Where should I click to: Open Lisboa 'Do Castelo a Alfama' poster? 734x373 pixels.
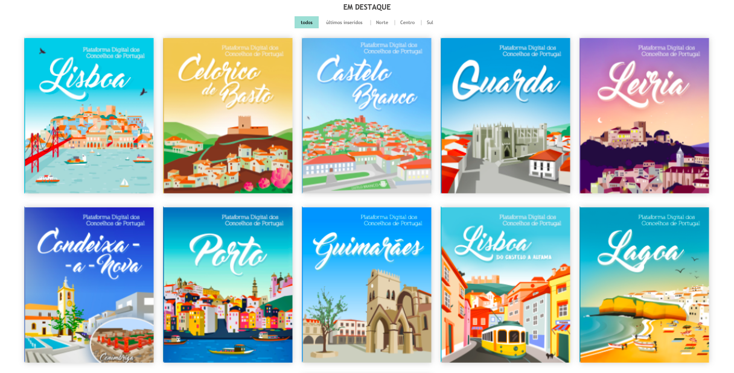(505, 284)
